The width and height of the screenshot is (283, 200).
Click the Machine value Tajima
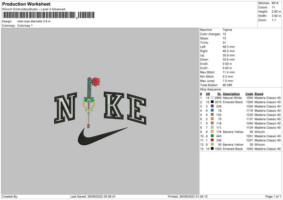[227, 30]
